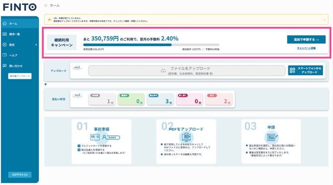This screenshot has width=333, height=185.
Task: Click the 承認金額 649,241円 text
Action: [x=93, y=50]
